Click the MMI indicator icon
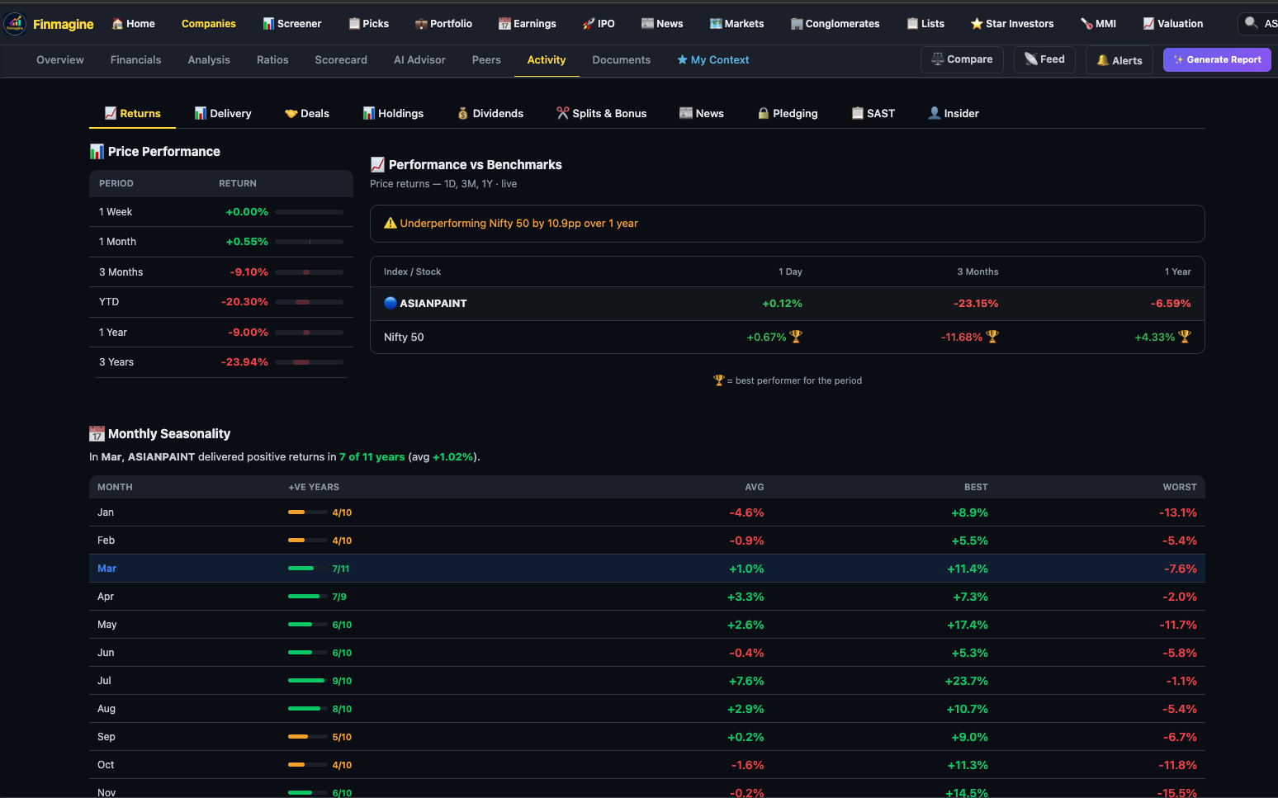 1091,23
